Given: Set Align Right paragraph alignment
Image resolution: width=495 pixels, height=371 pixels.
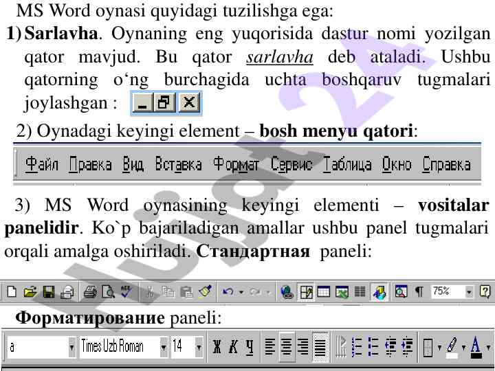Looking at the screenshot, I should (x=303, y=347).
